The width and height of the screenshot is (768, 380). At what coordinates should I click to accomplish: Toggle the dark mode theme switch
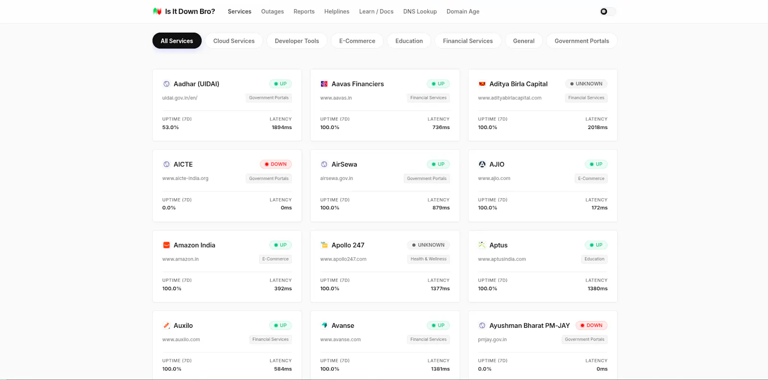pos(608,12)
